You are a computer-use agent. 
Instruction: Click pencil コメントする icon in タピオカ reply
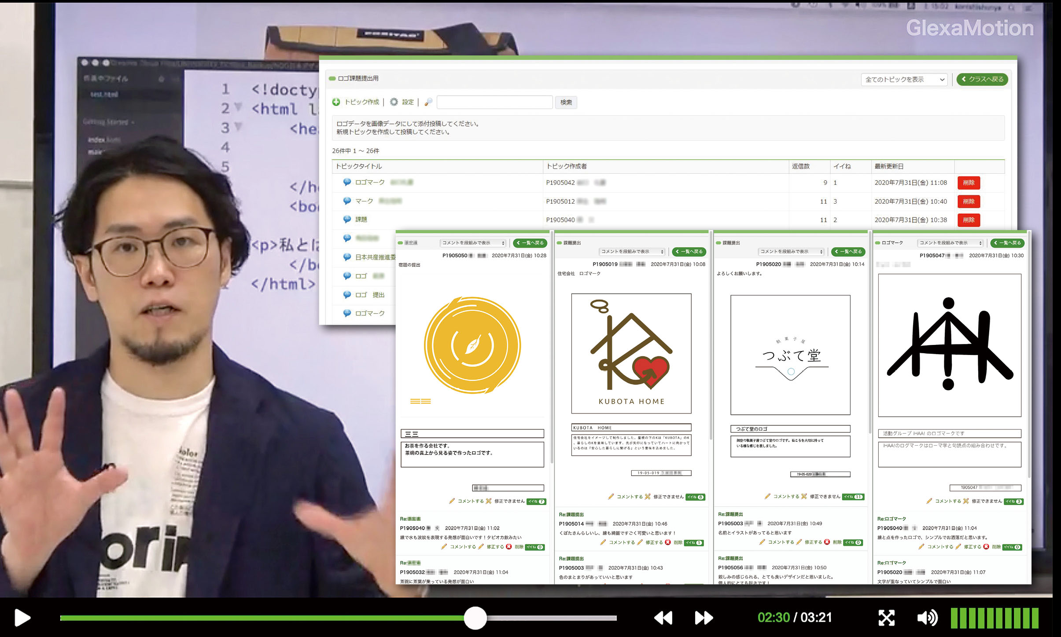click(444, 547)
